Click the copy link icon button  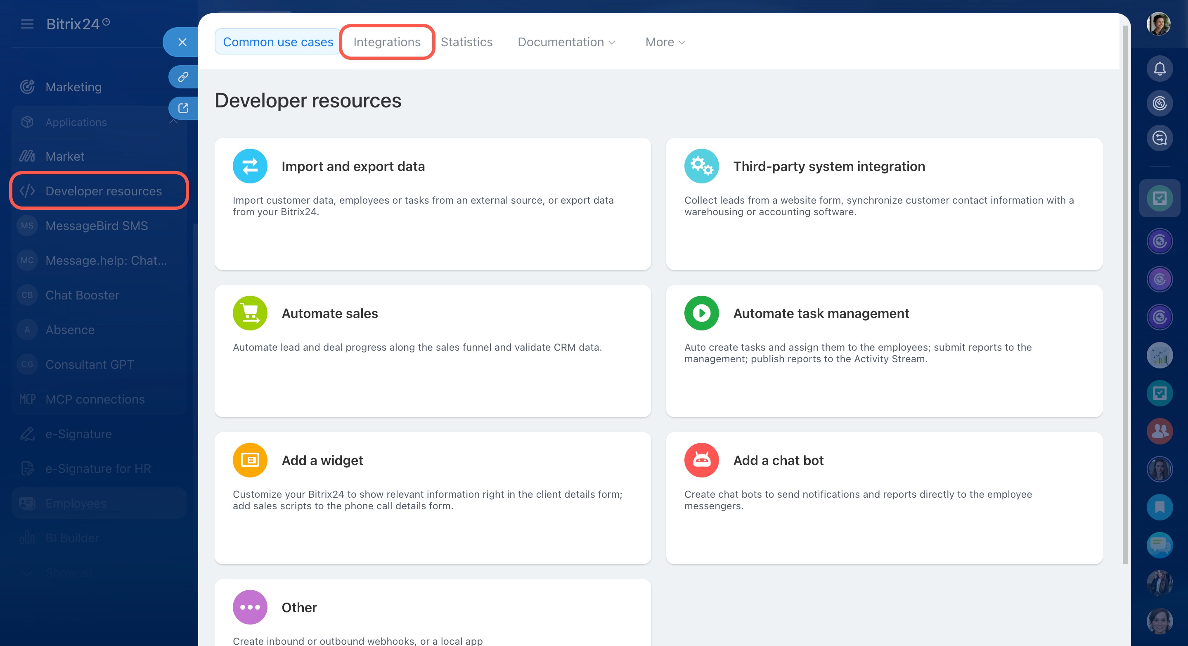point(183,76)
